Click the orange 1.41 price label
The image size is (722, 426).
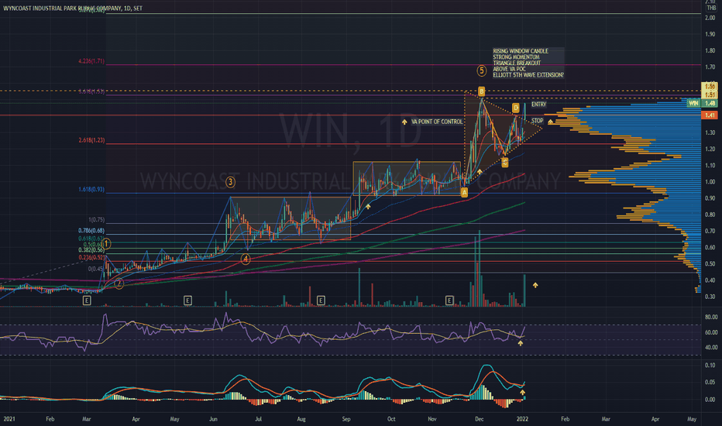[x=710, y=115]
